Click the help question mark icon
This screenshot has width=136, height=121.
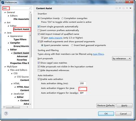coord(6,113)
